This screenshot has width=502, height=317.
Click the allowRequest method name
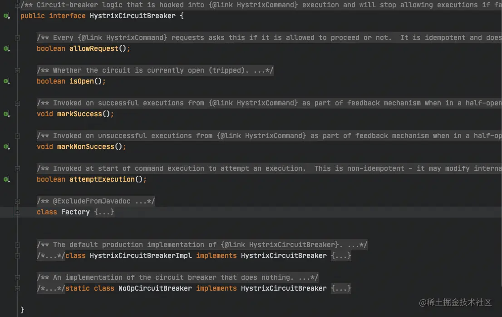(94, 48)
